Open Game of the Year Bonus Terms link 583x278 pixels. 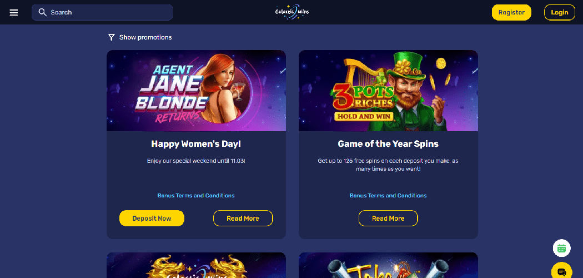point(388,195)
